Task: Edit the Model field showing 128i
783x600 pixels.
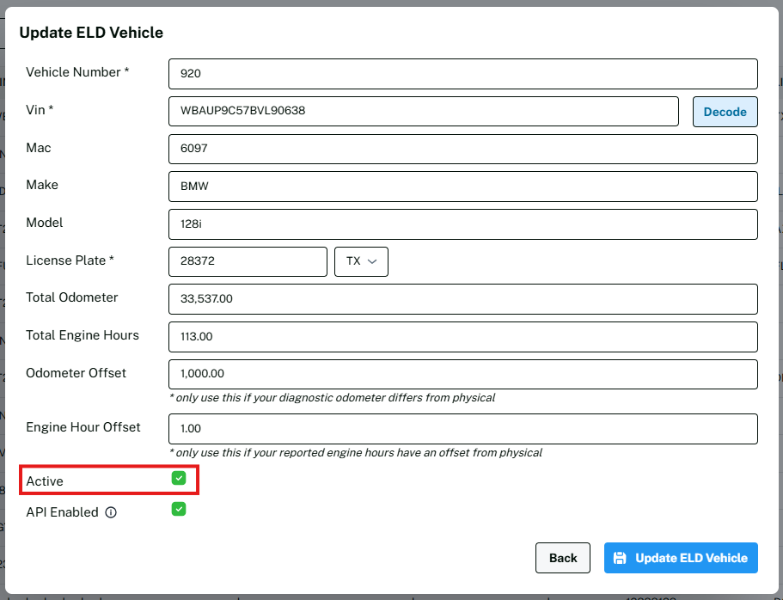Action: [x=462, y=223]
